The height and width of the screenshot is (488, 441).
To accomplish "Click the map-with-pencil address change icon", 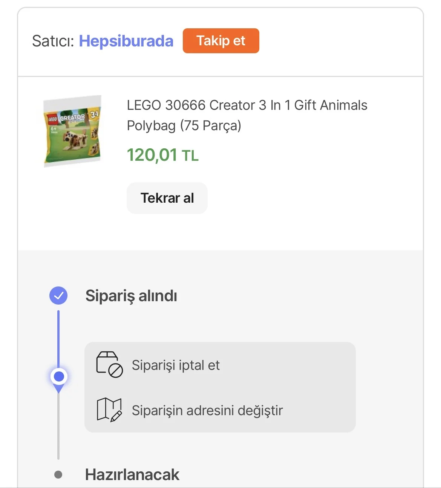I will click(109, 409).
